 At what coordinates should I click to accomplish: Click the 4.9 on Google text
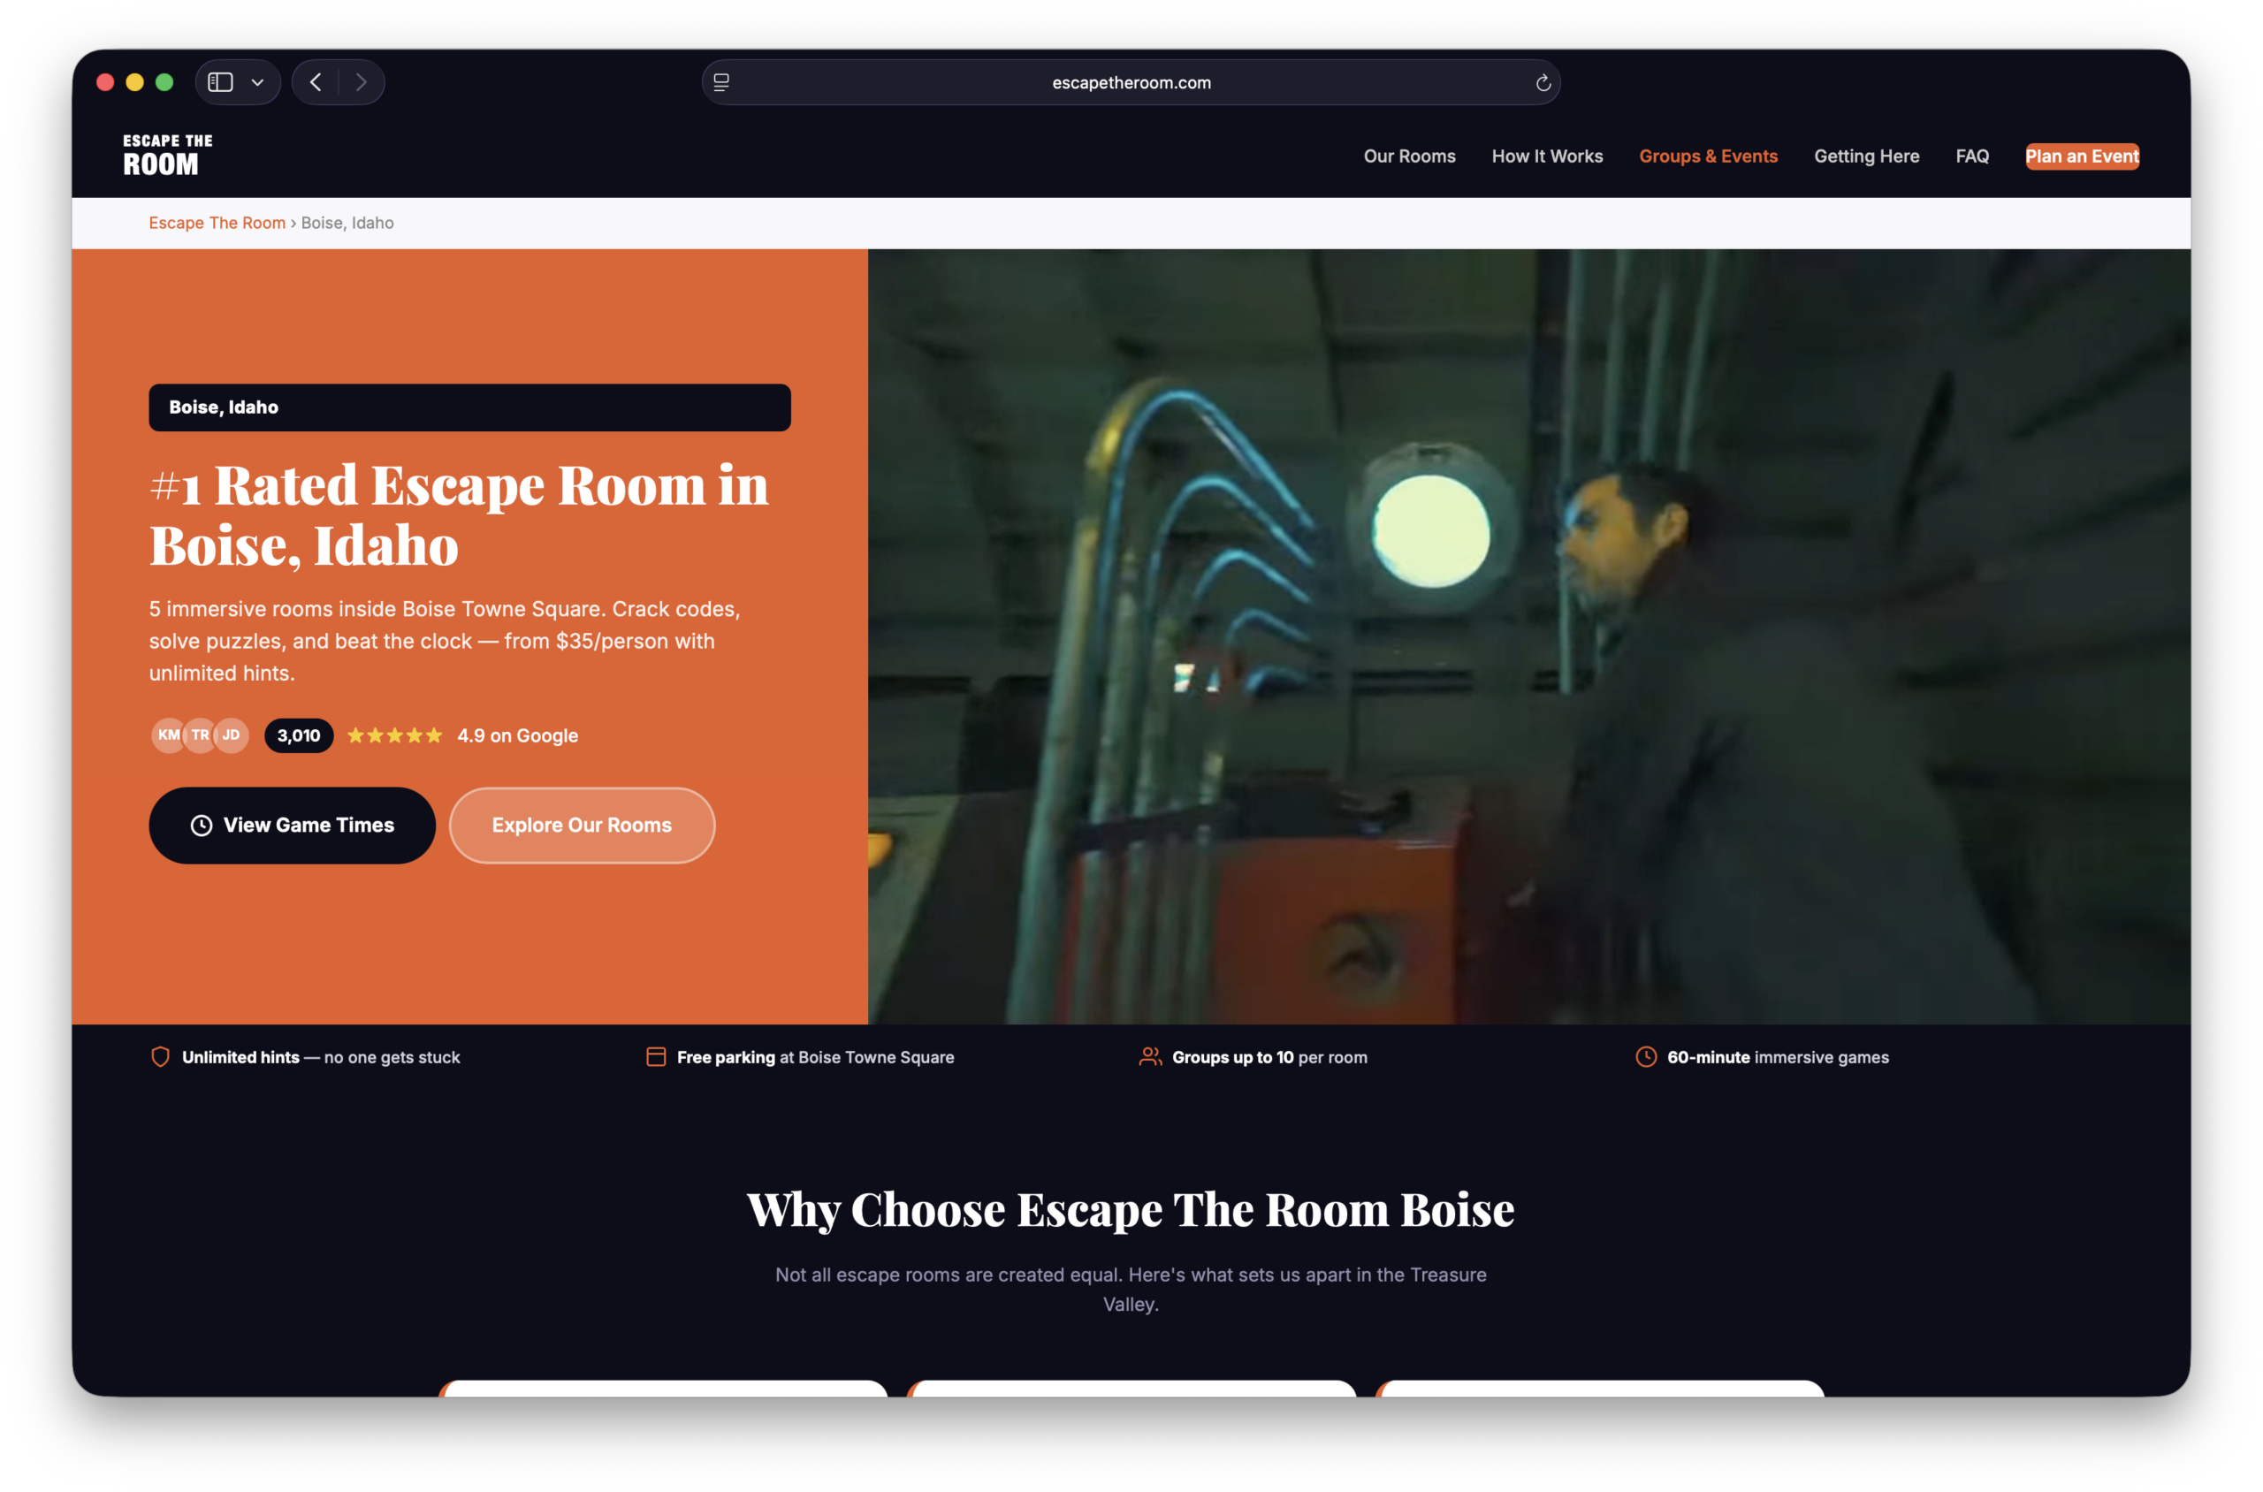[x=518, y=735]
